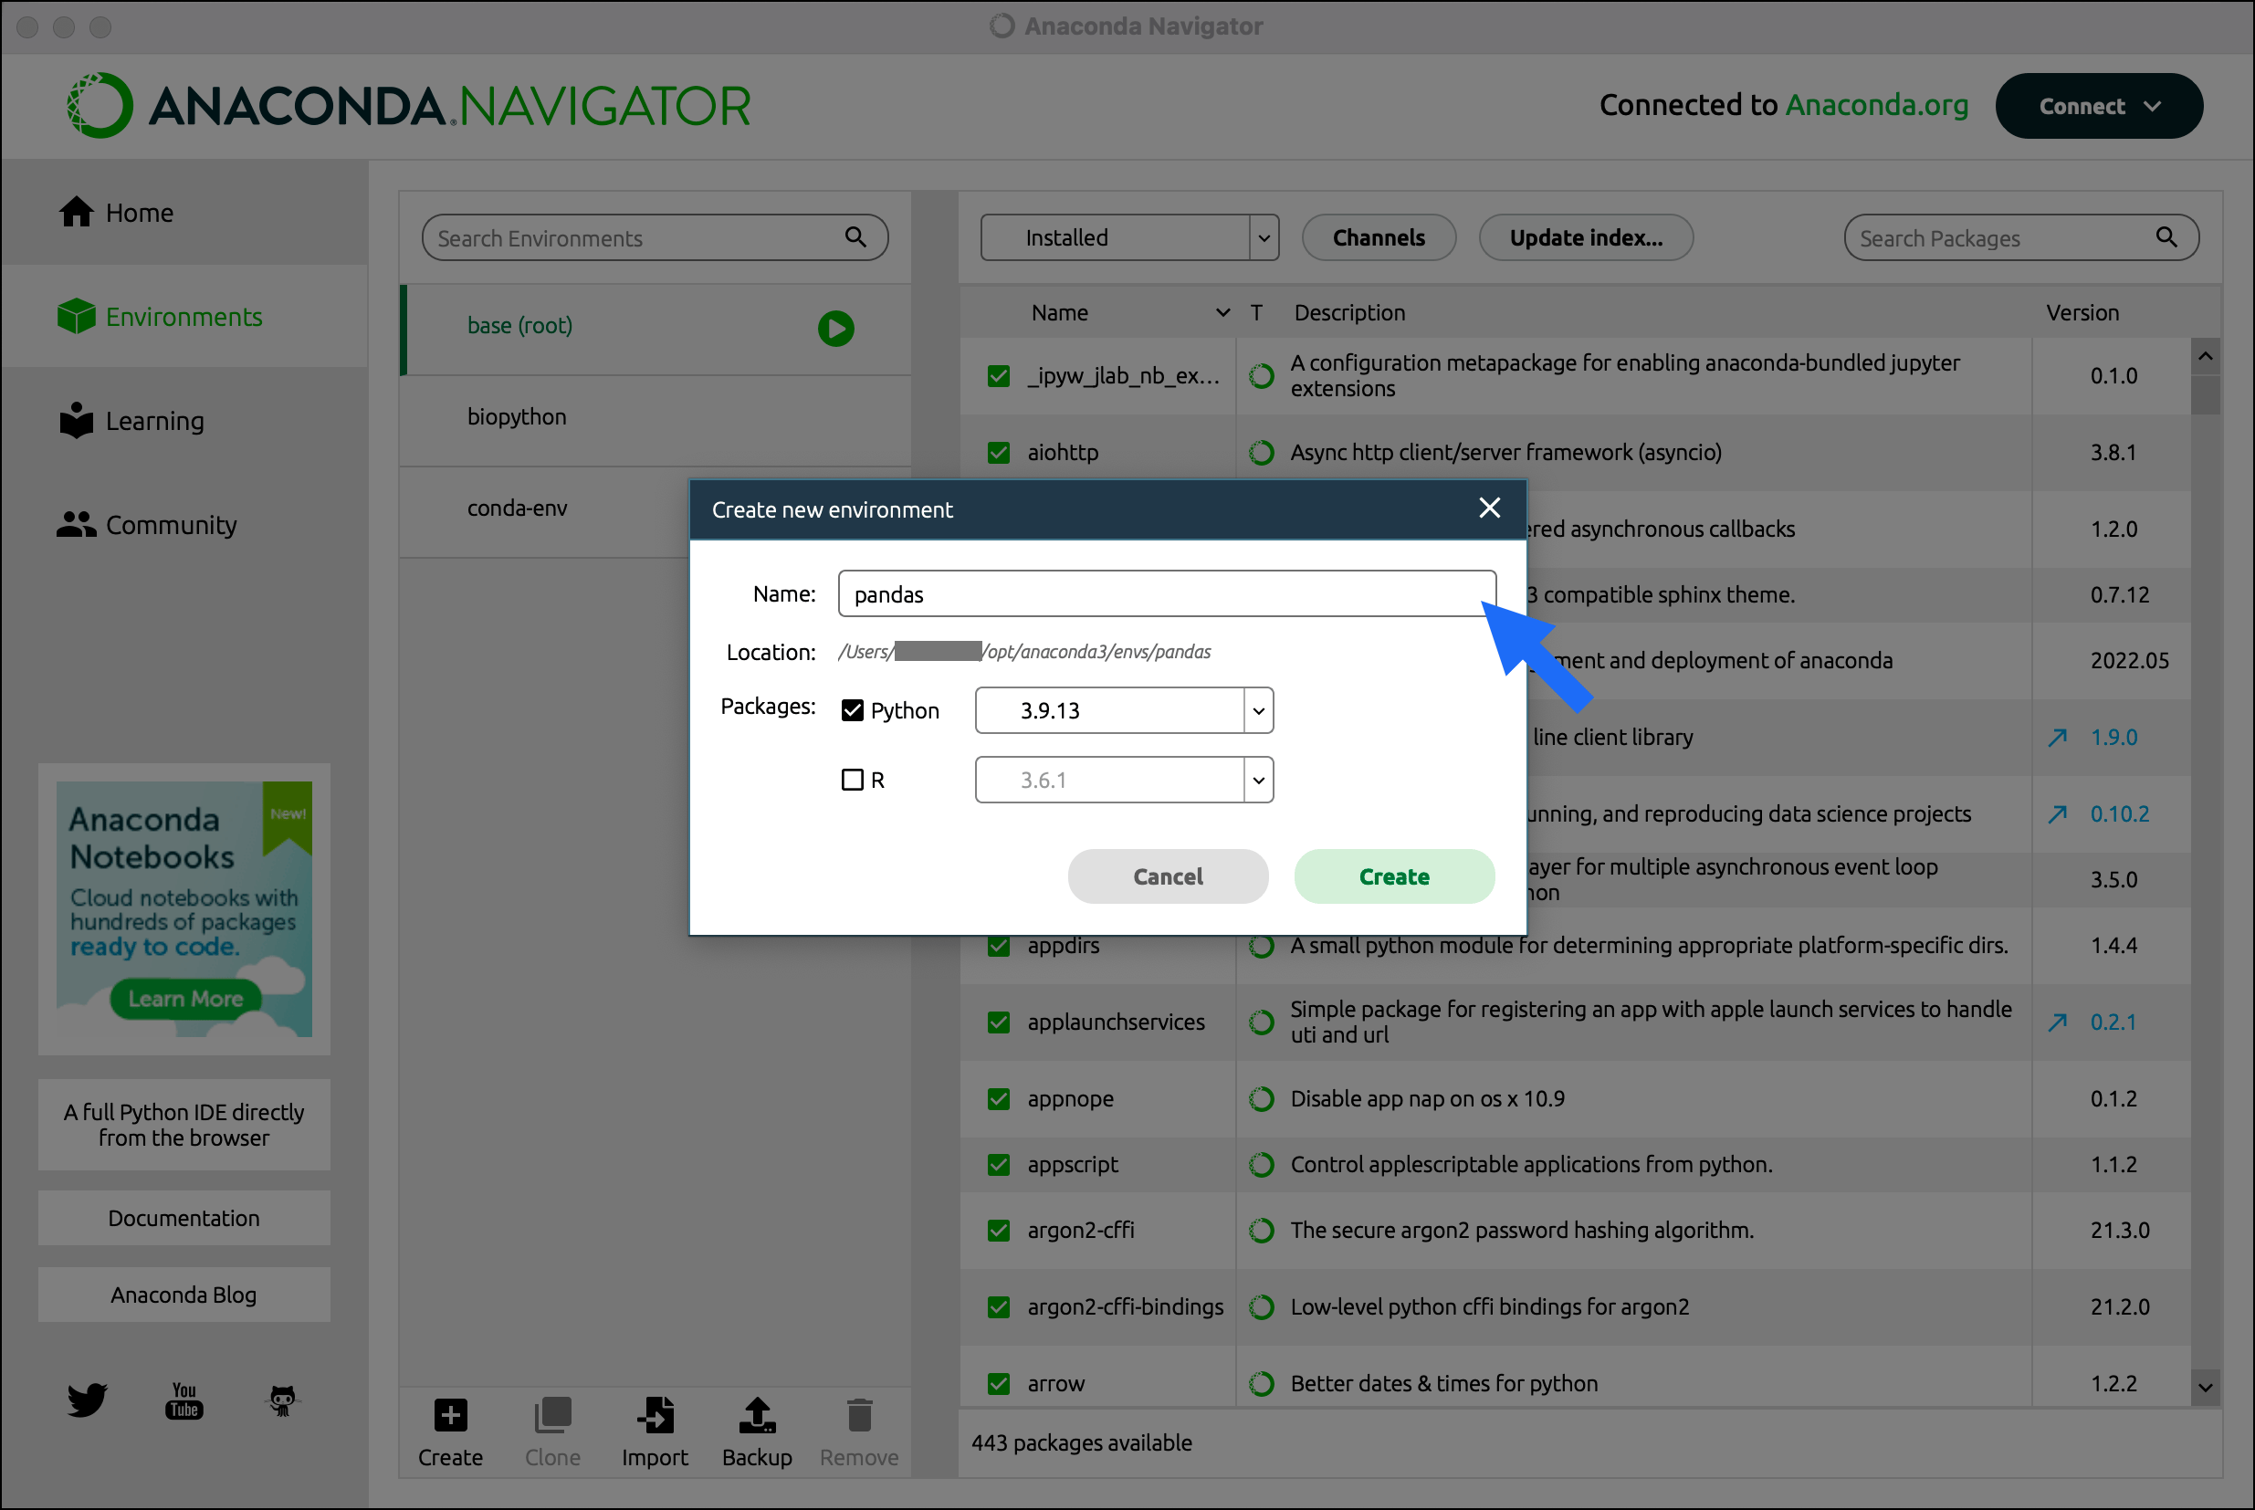Click the Twitter bird icon
This screenshot has height=1510, width=2255.
pyautogui.click(x=87, y=1400)
